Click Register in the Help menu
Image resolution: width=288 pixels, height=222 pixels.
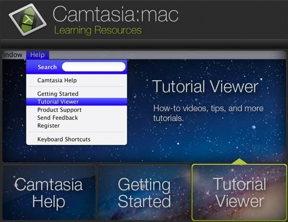click(48, 126)
